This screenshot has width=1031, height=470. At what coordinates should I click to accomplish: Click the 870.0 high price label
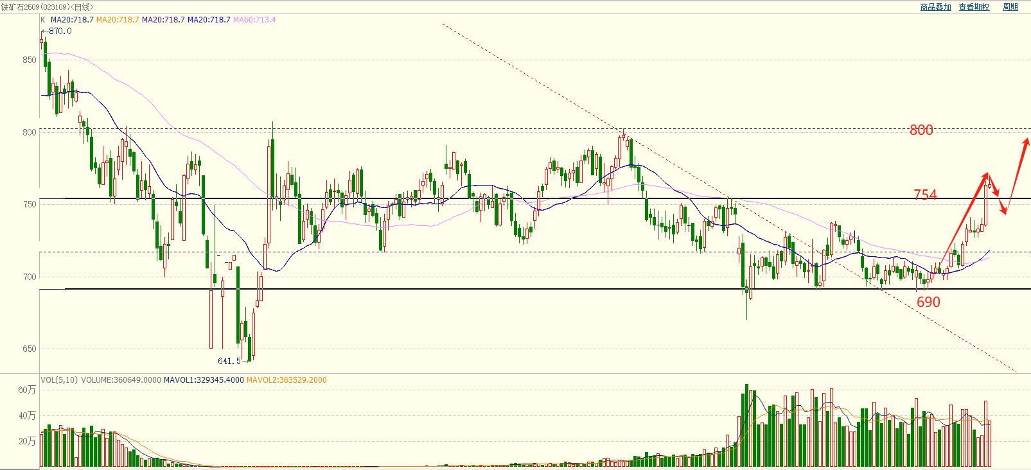click(x=60, y=31)
